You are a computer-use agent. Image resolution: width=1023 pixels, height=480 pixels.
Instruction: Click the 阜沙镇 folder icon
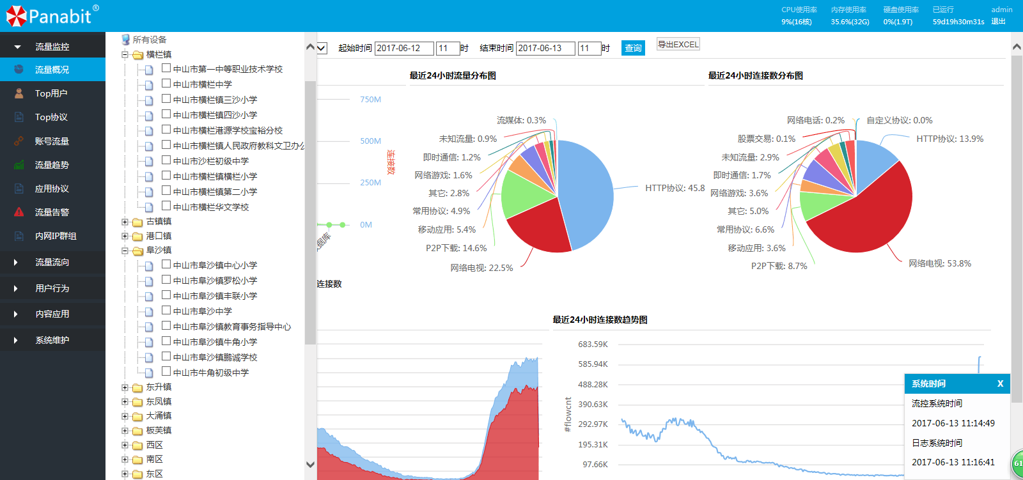(137, 251)
